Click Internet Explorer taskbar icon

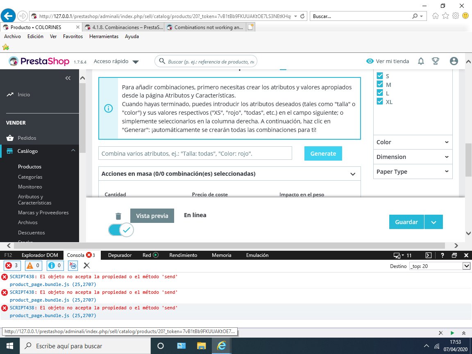221,346
